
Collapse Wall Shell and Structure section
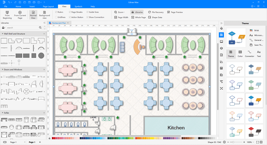click(x=3, y=34)
